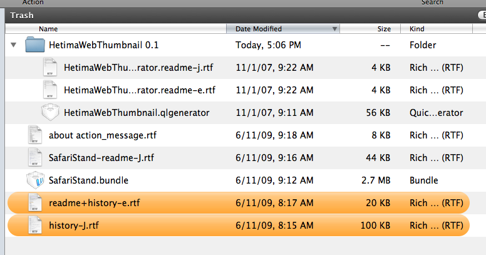The height and width of the screenshot is (255, 486).
Task: Click size value '44 KB'
Action: (378, 158)
